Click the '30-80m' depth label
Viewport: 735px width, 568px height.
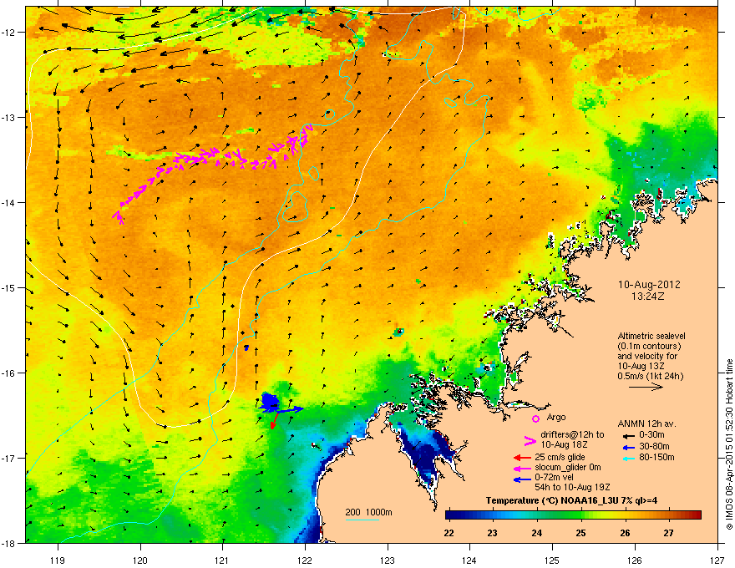(x=654, y=446)
